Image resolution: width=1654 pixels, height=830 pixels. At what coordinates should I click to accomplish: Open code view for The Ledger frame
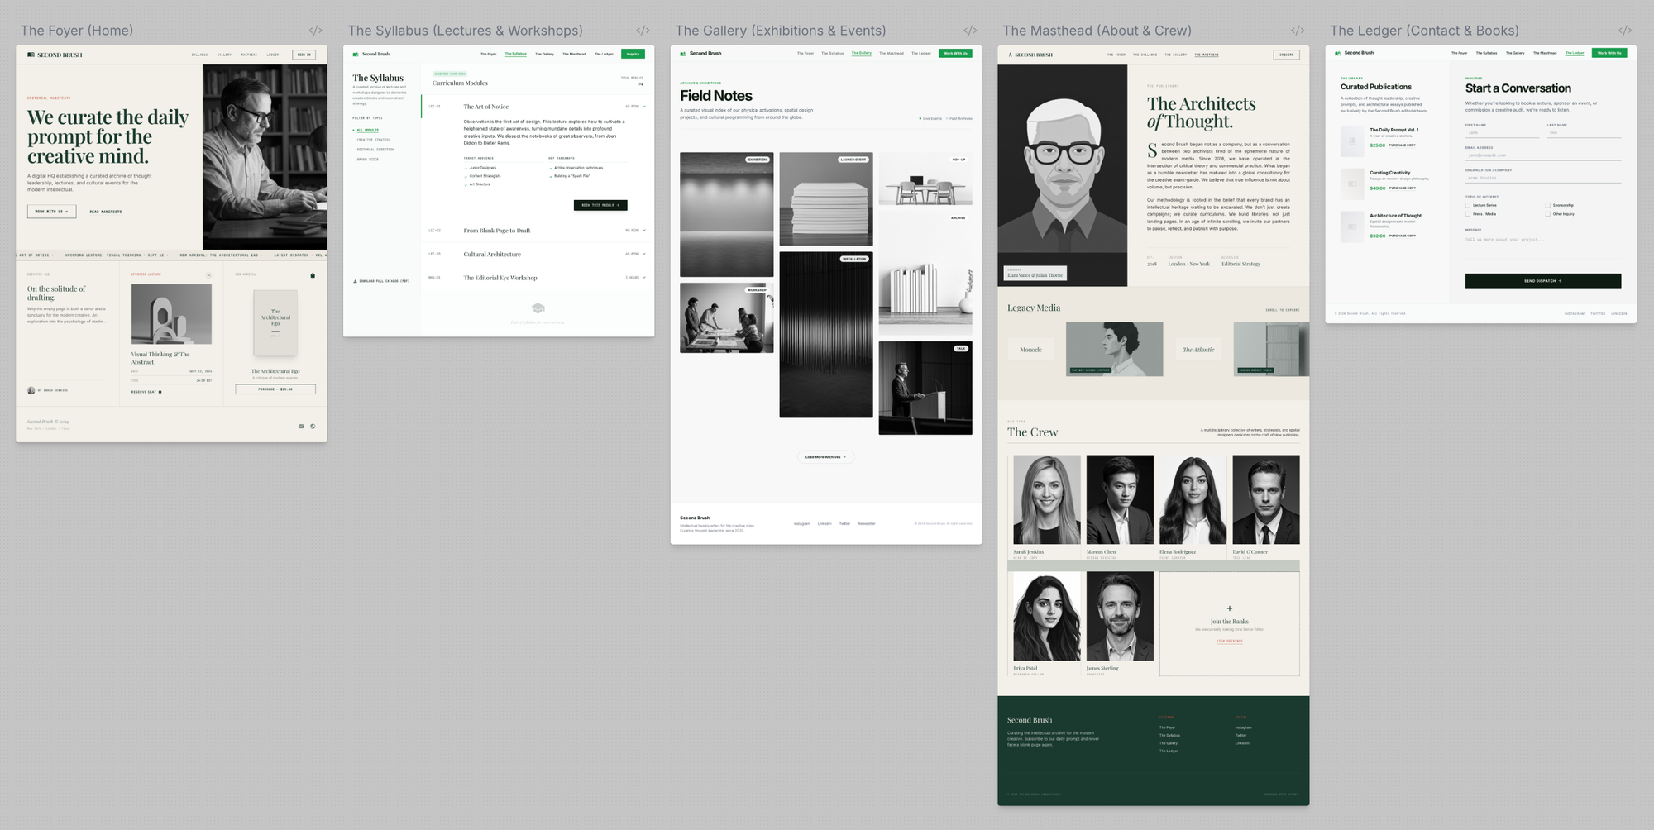pos(1625,31)
